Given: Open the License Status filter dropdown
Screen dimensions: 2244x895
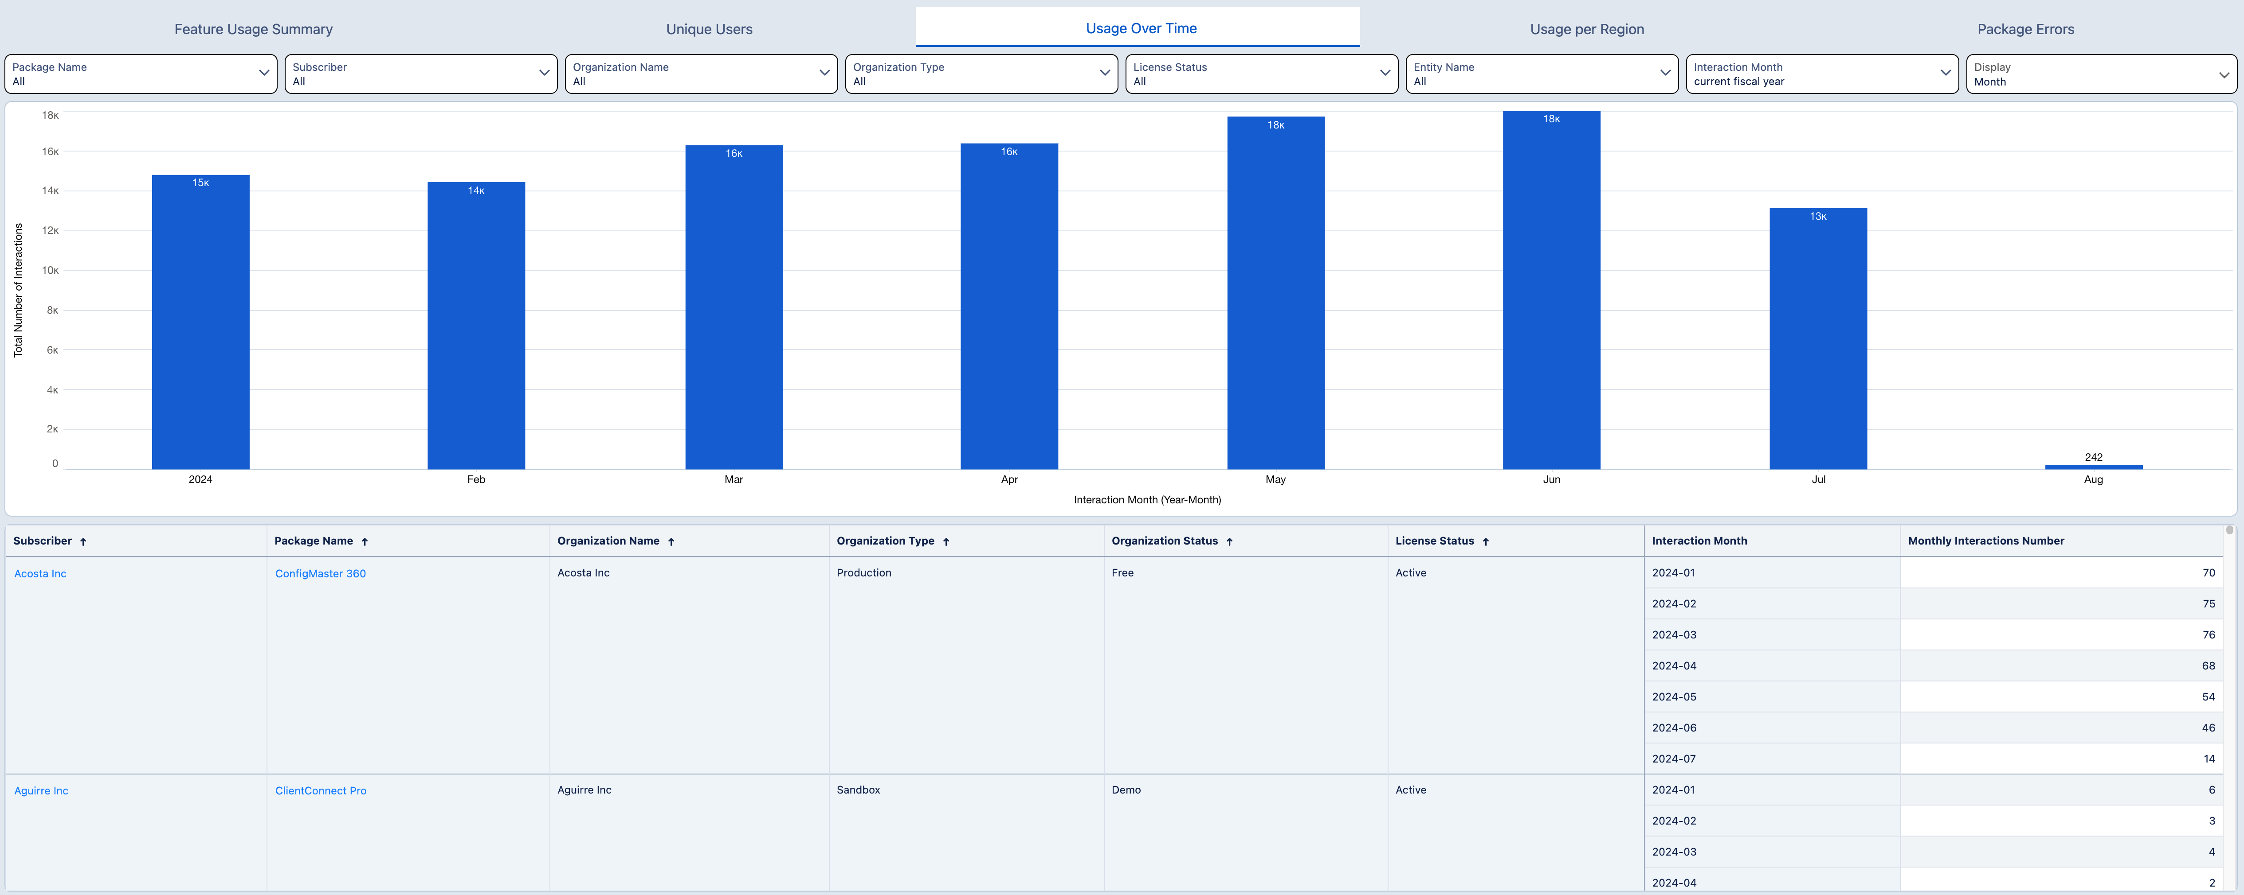Looking at the screenshot, I should (x=1261, y=74).
